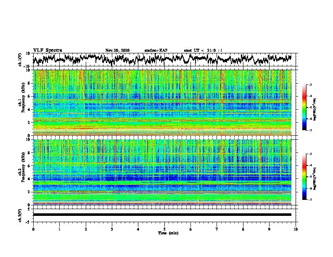Click the "ch.1(V)" axis label
Screen dimensions: 333x257
pyautogui.click(x=20, y=60)
